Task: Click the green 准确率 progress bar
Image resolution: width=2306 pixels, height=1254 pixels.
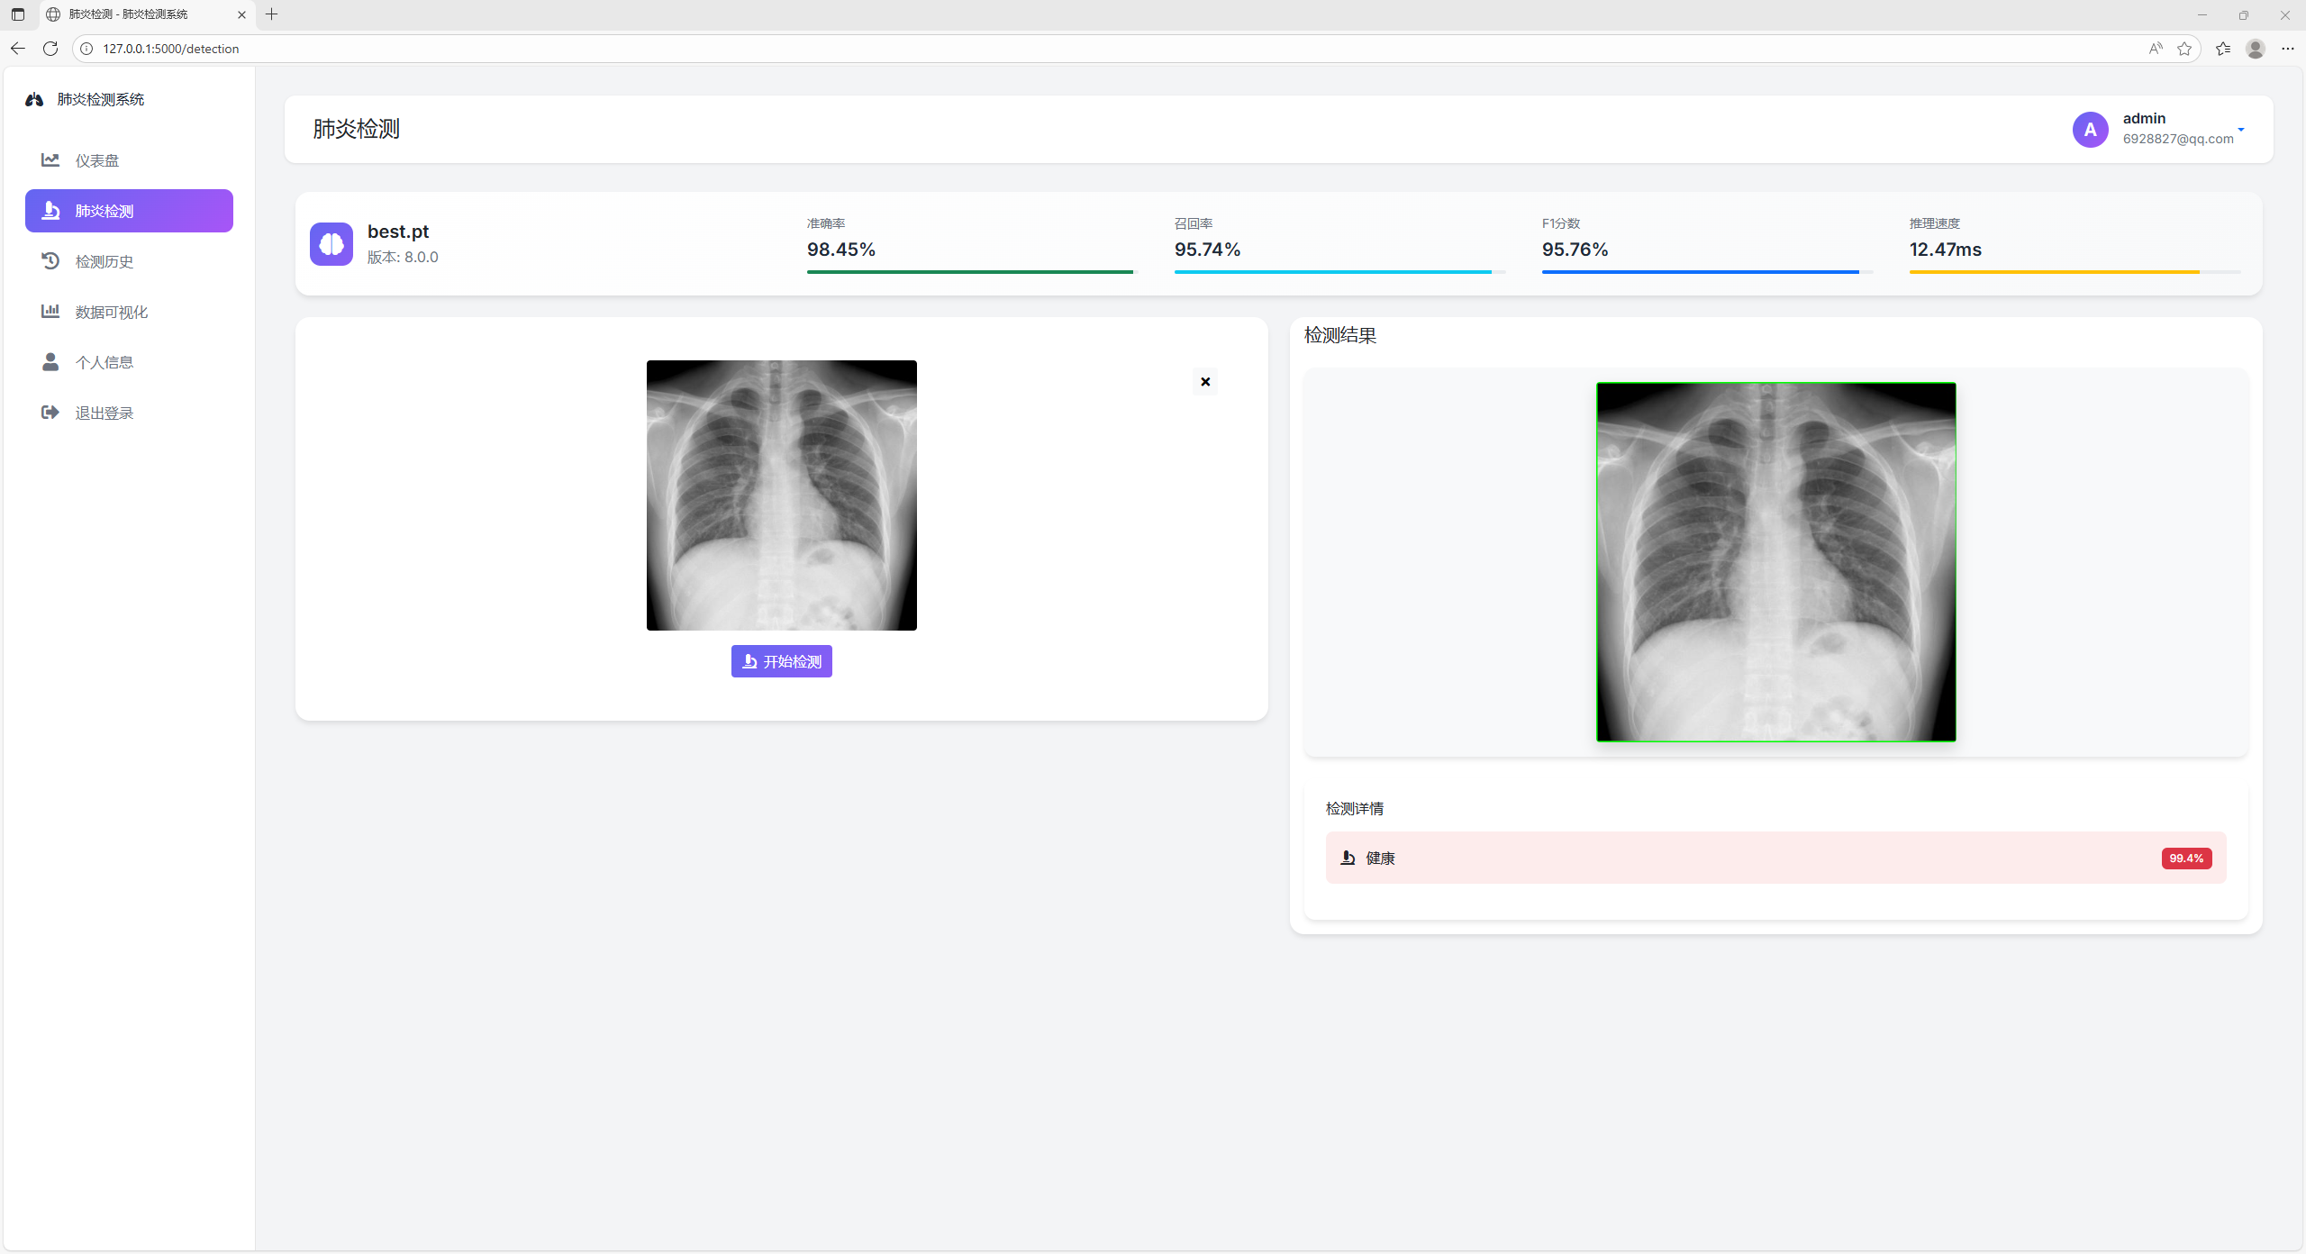Action: (x=969, y=271)
